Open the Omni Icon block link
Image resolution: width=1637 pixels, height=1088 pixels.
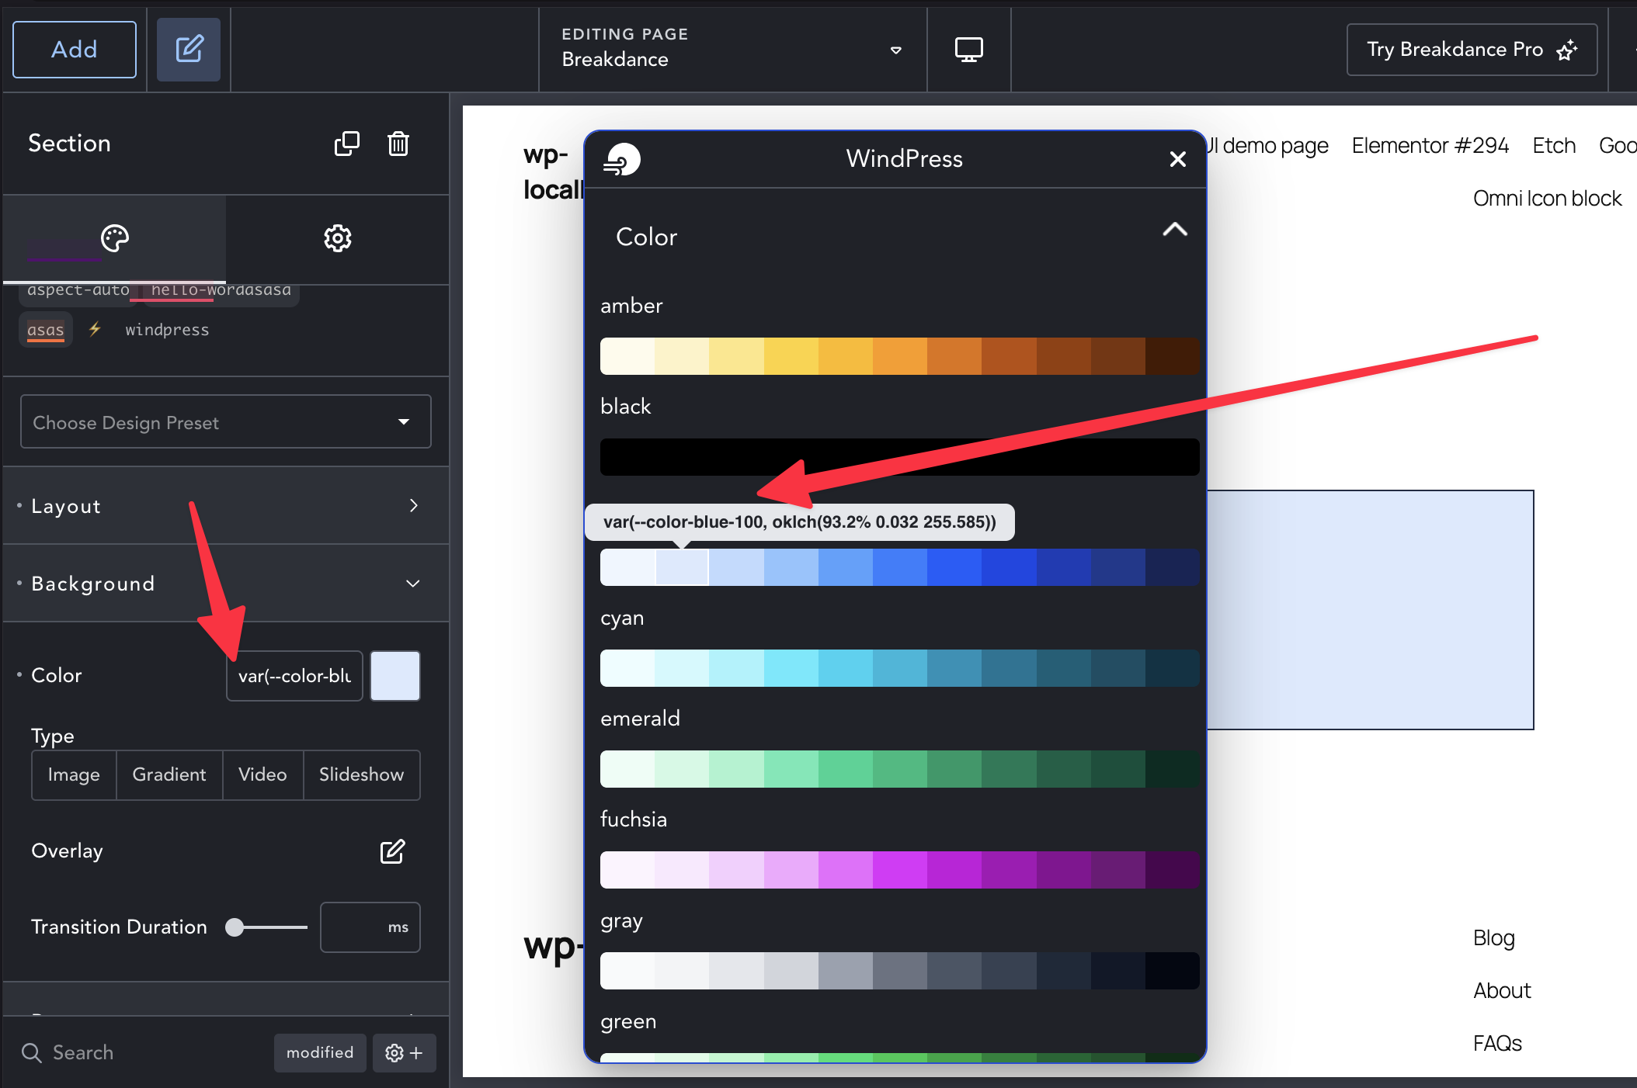point(1547,199)
